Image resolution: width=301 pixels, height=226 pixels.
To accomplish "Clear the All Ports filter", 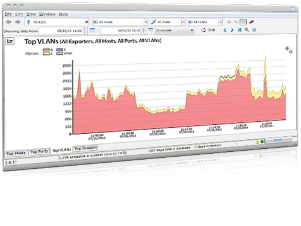I will click(184, 22).
